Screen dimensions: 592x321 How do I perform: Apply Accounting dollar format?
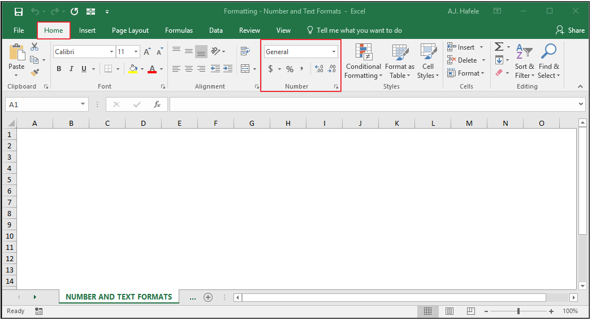[x=270, y=69]
